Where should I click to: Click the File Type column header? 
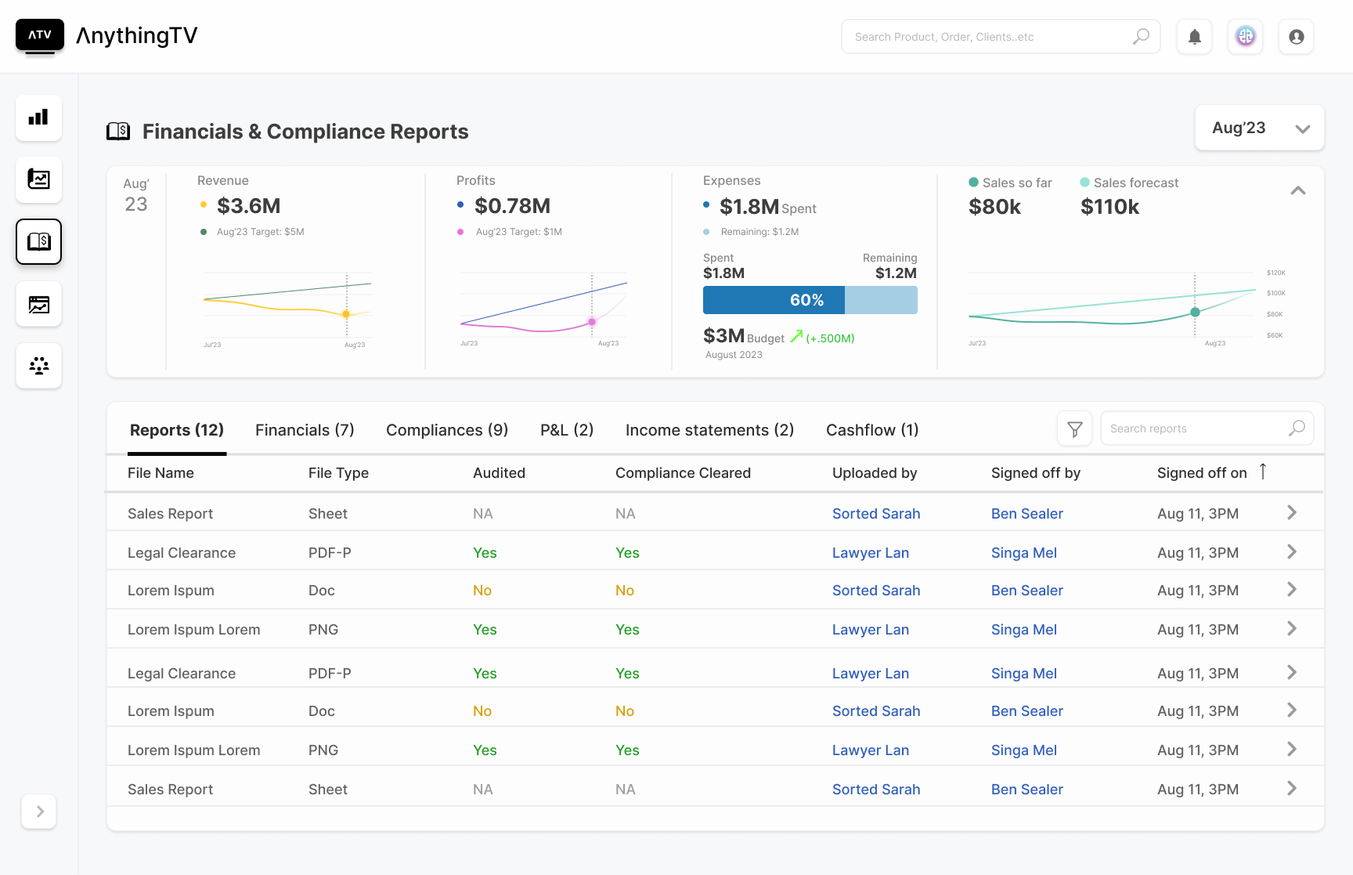point(338,473)
